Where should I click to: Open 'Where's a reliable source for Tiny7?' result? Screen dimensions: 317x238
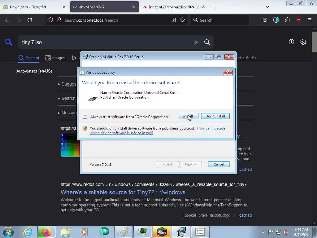[123, 192]
